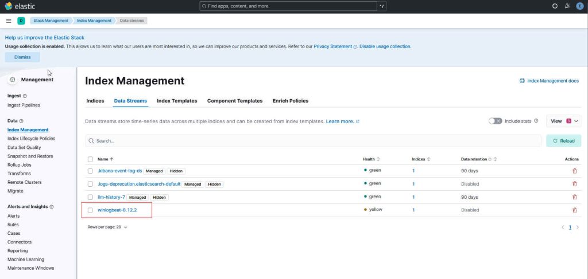Select the .logs-deprecation.elasticsearch-default checkbox
Screen dimensions: 588x279
90,184
